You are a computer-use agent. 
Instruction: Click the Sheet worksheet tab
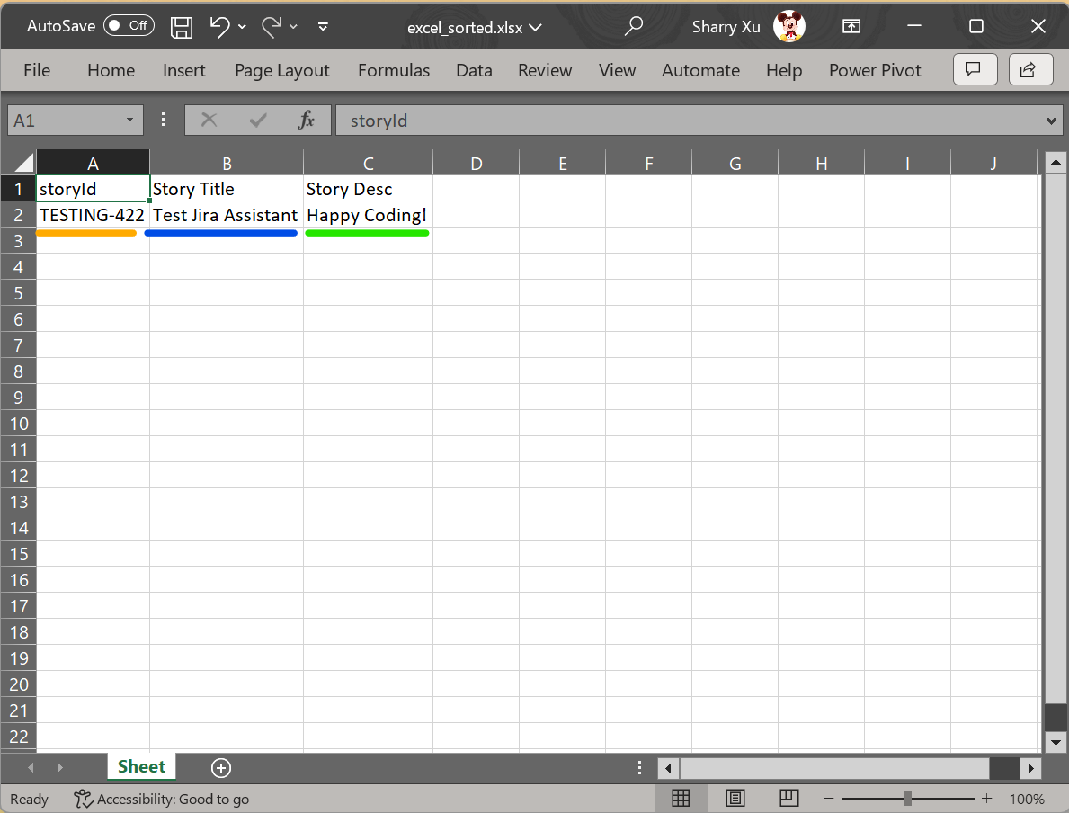[x=141, y=766]
